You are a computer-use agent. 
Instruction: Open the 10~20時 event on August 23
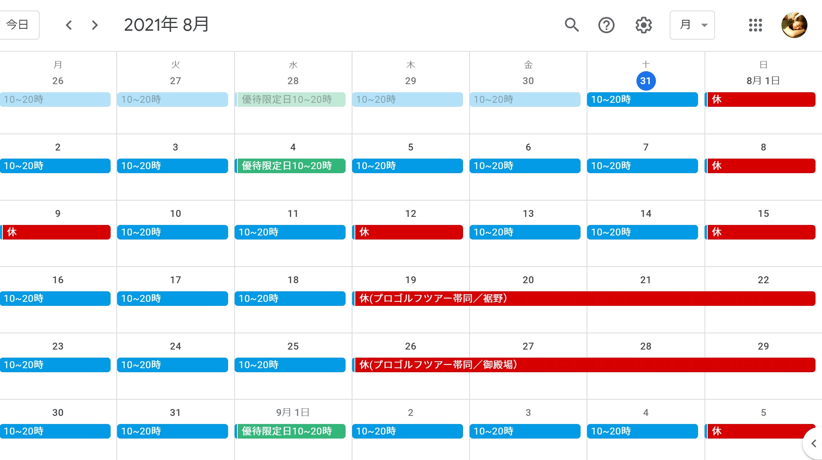(x=55, y=365)
